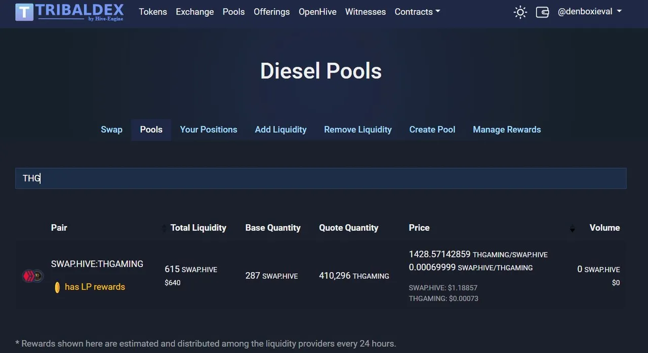Click the Price column header
The width and height of the screenshot is (648, 353).
419,228
